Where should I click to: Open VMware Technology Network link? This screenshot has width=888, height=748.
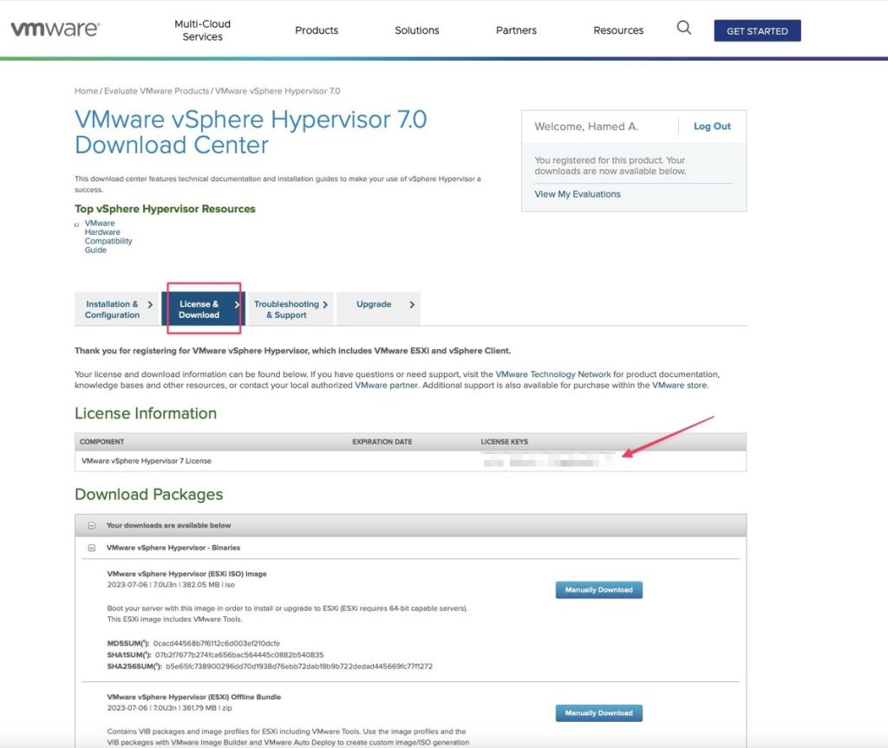tap(552, 374)
